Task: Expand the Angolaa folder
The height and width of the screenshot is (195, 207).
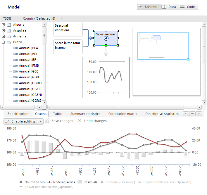Action: click(x=3, y=30)
